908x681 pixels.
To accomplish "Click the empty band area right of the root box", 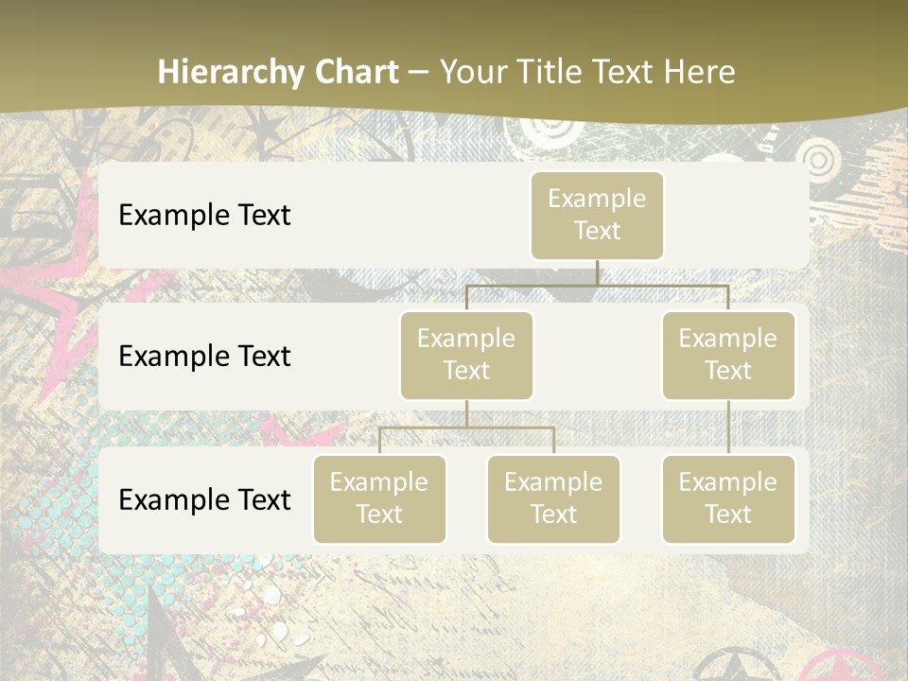I will tap(738, 215).
